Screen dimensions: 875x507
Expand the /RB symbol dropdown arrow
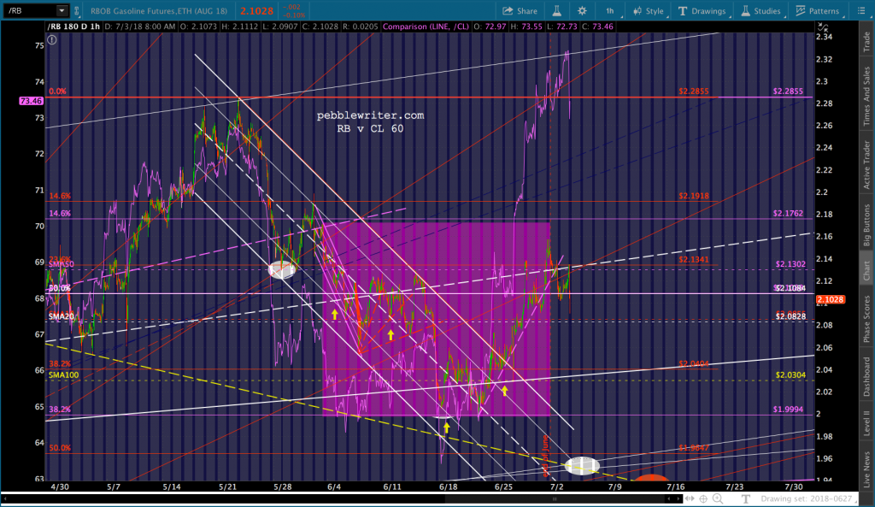(x=62, y=11)
